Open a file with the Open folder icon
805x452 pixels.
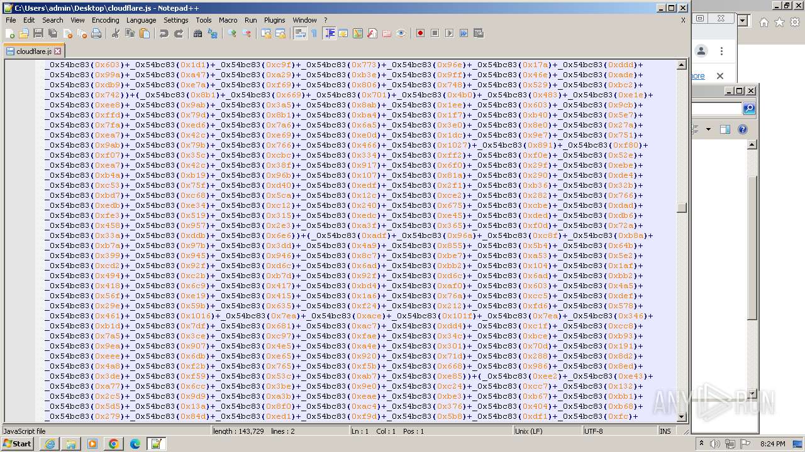[24, 33]
